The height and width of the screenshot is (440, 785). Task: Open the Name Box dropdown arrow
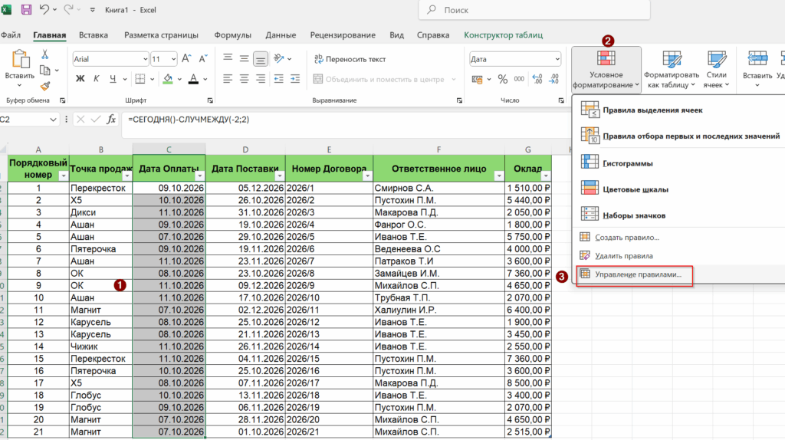pos(53,120)
